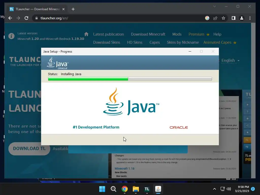
Task: Show hidden tray icons chevron
Action: (x=214, y=189)
